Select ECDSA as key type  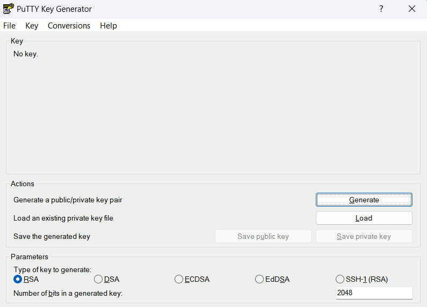click(192, 279)
